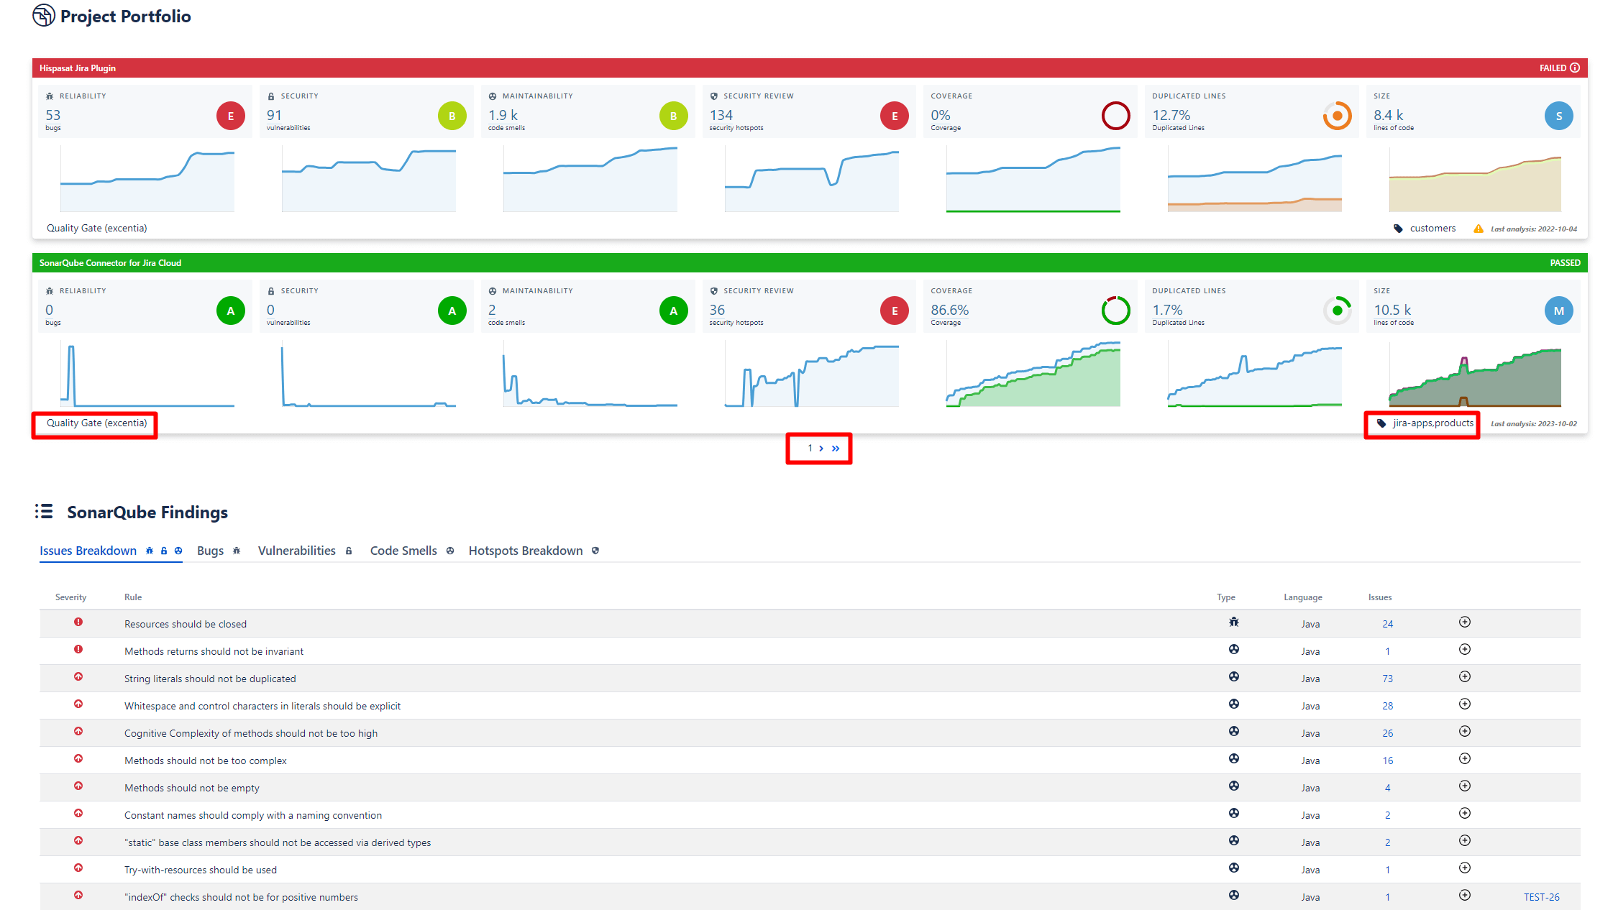Switch to the Code Smells tab

[412, 551]
